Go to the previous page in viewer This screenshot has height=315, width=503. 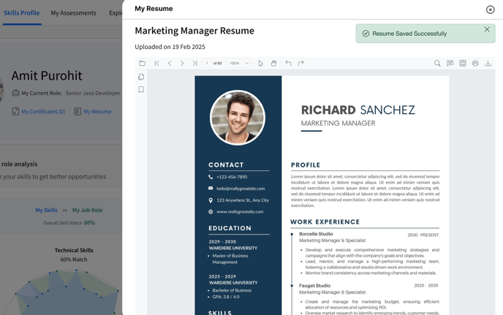170,63
